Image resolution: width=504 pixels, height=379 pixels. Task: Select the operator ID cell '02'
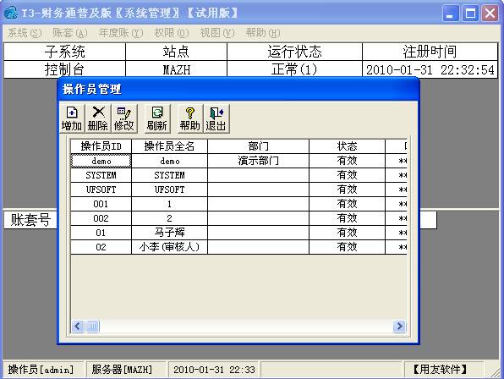101,247
